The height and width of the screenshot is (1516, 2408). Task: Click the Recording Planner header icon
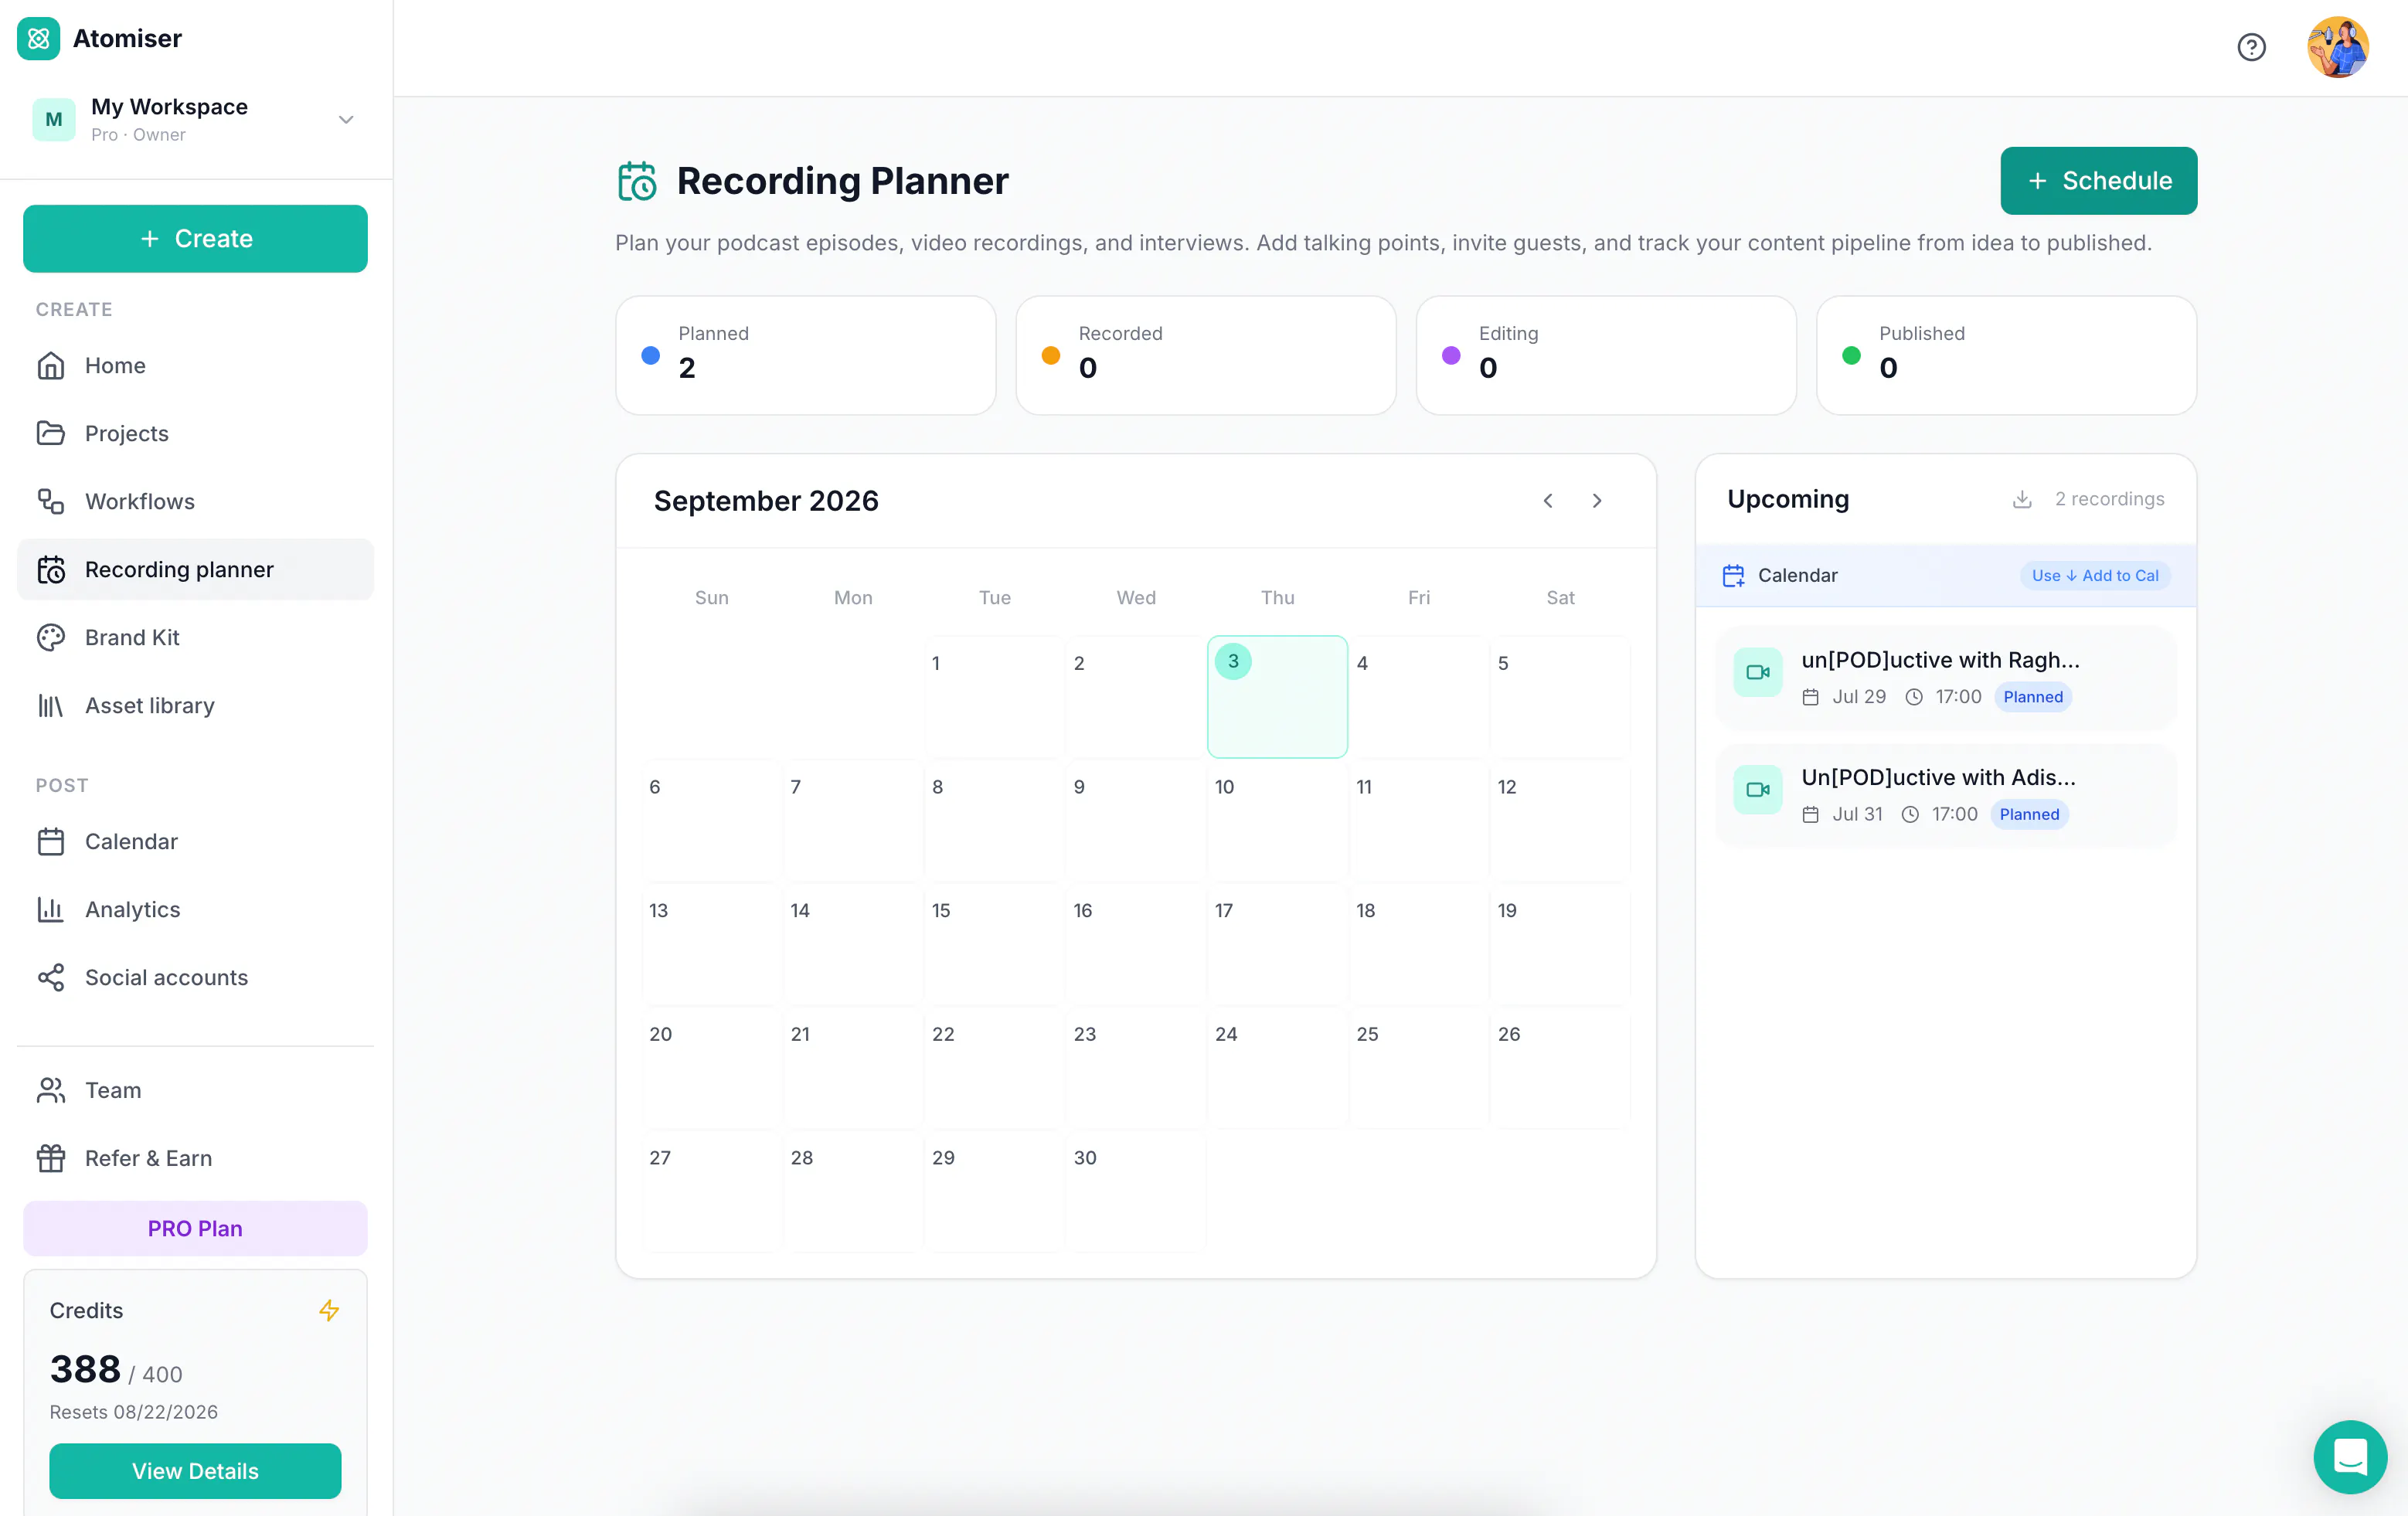637,181
